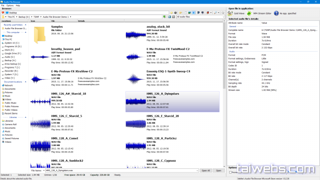Open the Help menu
The width and height of the screenshot is (320, 180).
pyautogui.click(x=18, y=6)
